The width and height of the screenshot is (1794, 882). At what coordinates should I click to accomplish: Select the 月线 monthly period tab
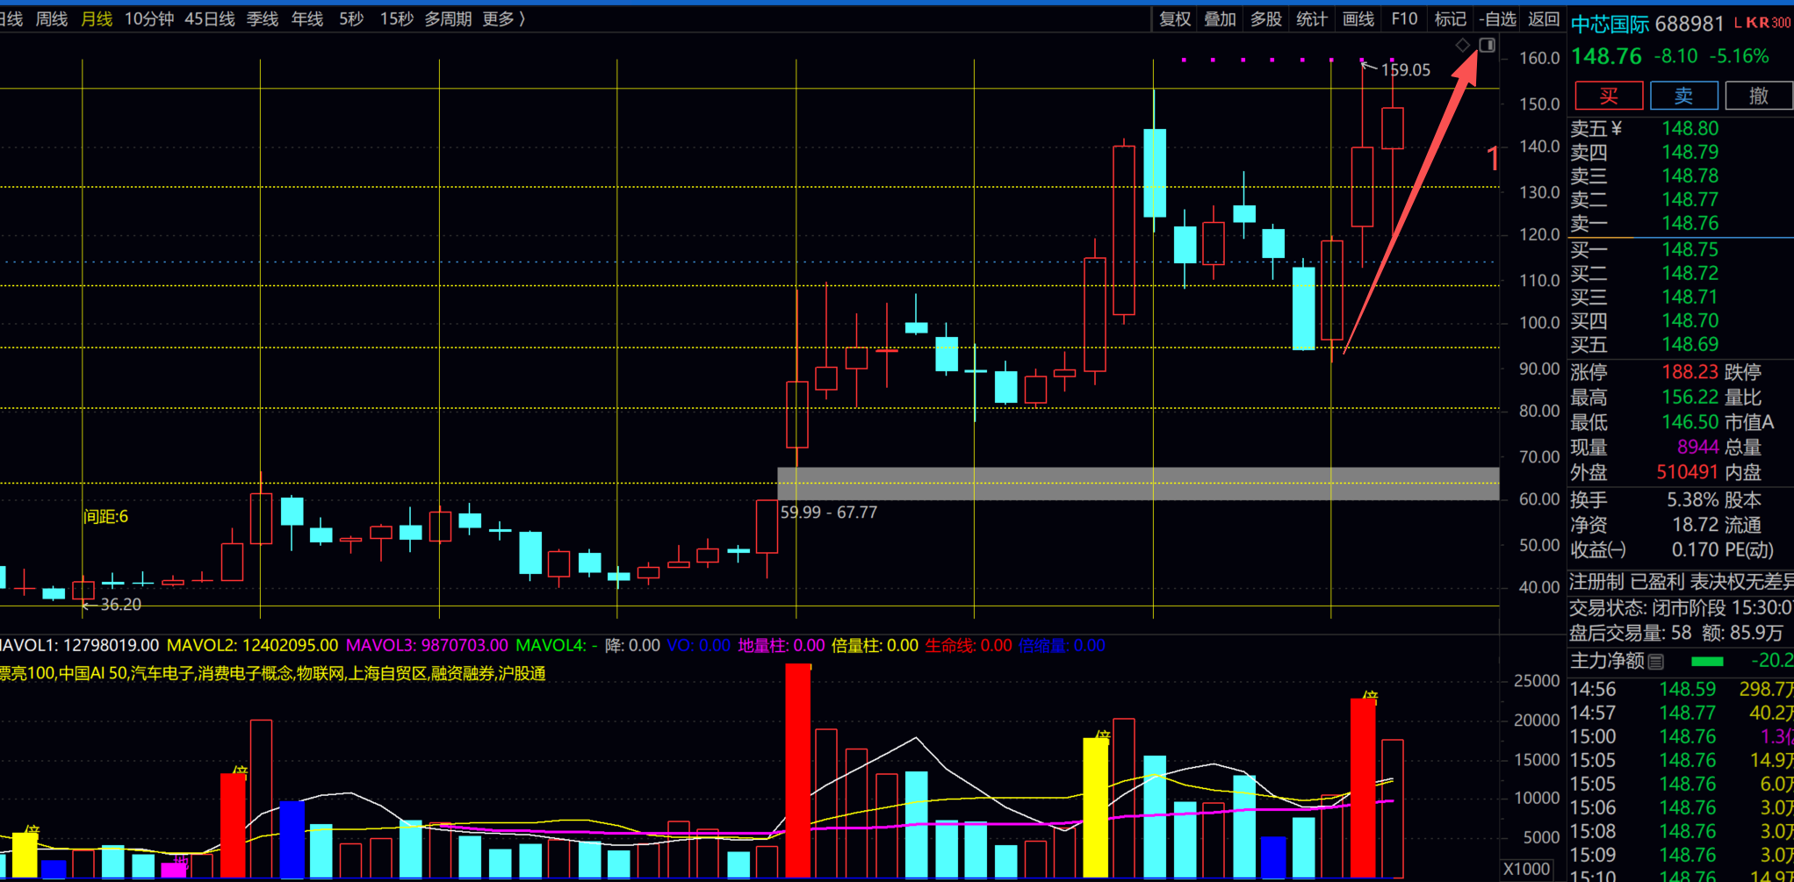click(x=97, y=18)
